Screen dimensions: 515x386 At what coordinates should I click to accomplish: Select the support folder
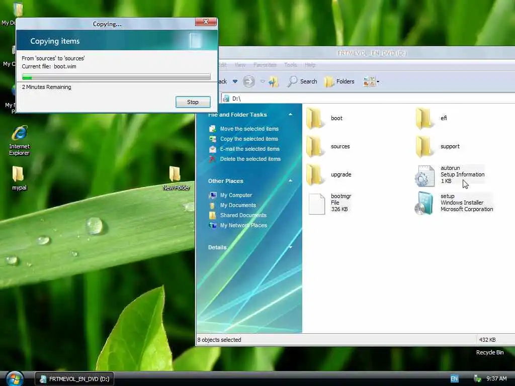438,146
